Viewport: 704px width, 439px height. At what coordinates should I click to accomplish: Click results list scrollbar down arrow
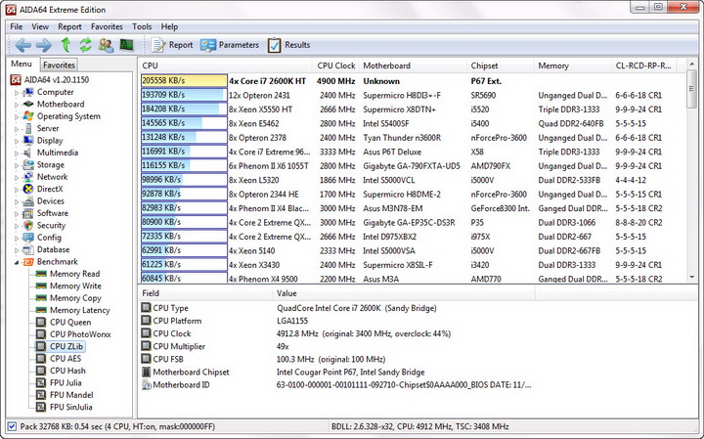(x=692, y=277)
